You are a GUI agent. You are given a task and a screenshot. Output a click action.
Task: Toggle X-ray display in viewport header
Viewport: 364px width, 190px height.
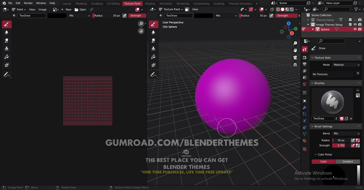[x=272, y=9]
